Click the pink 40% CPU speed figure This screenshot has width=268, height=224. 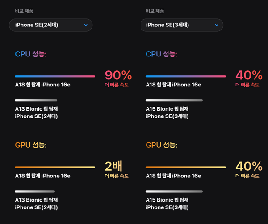249,75
